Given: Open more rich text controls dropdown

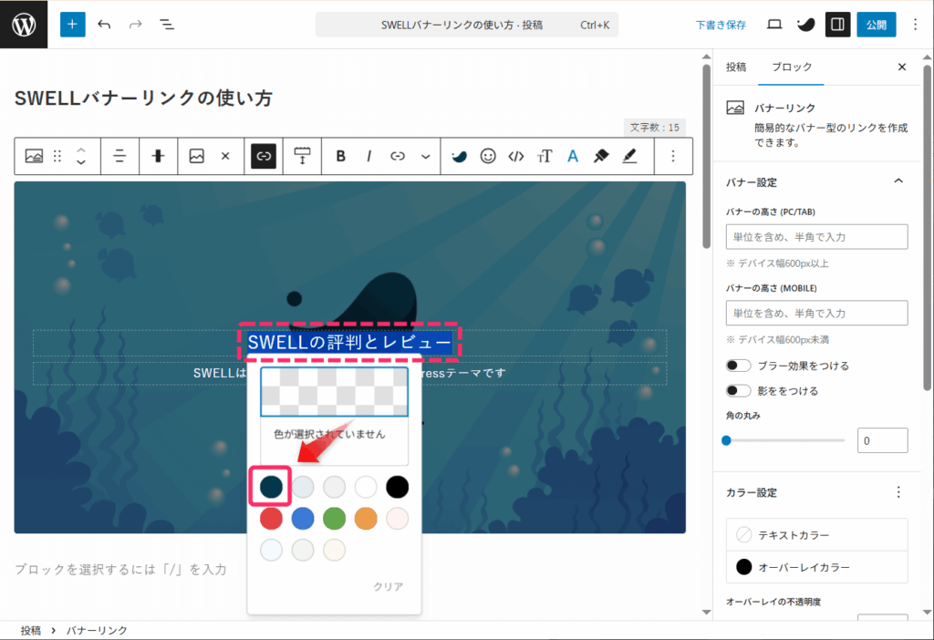Looking at the screenshot, I should tap(425, 156).
